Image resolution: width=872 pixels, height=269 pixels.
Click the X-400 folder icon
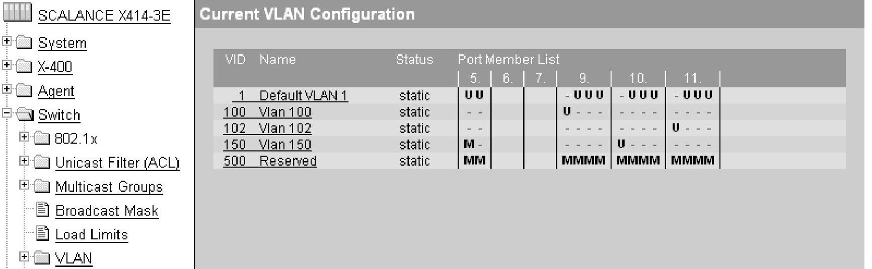pos(25,66)
